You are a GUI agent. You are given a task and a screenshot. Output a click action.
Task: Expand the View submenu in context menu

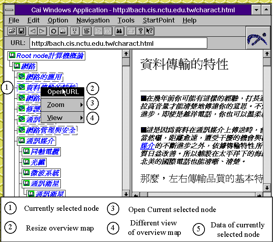click(x=63, y=118)
